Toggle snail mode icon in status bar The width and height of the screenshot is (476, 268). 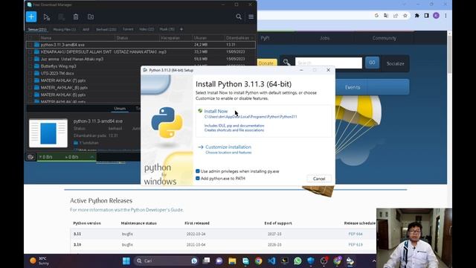(x=30, y=157)
